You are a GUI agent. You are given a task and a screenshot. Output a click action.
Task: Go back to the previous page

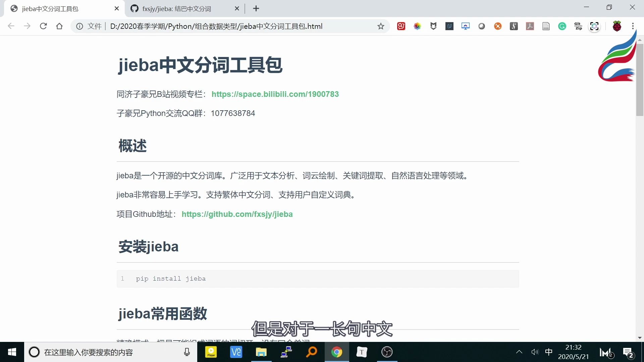click(11, 26)
